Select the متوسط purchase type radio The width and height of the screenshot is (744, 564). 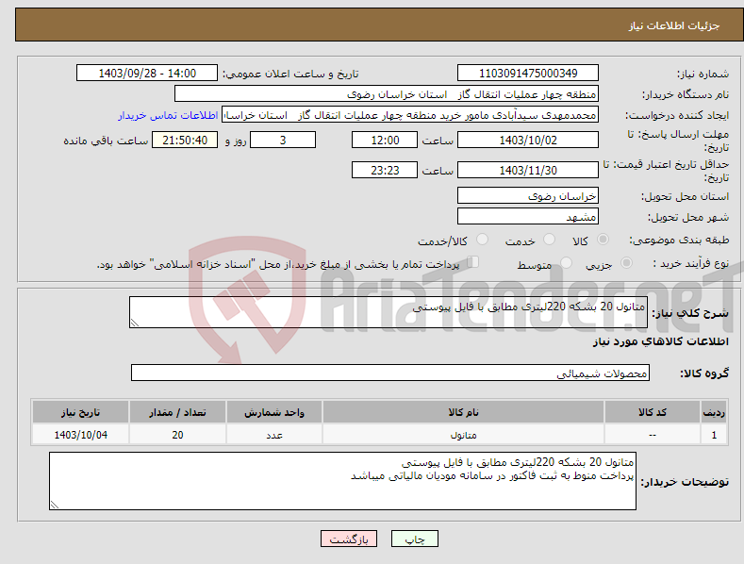pyautogui.click(x=566, y=263)
